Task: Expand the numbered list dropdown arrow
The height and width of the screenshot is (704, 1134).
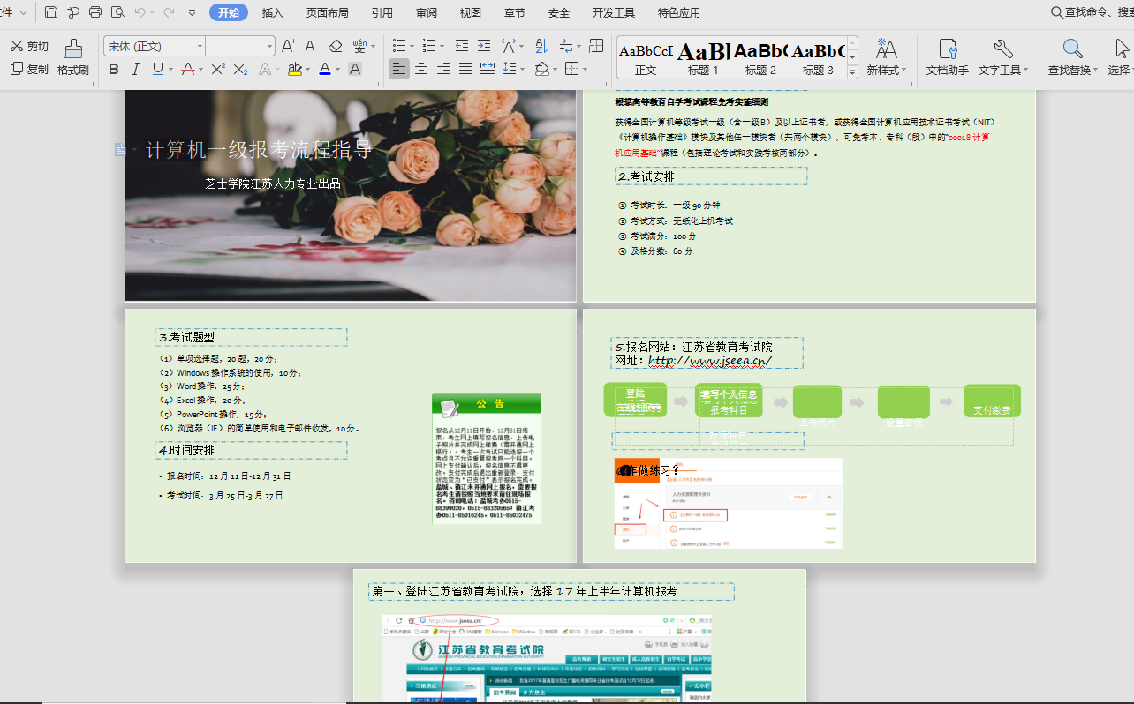Action: tap(443, 46)
